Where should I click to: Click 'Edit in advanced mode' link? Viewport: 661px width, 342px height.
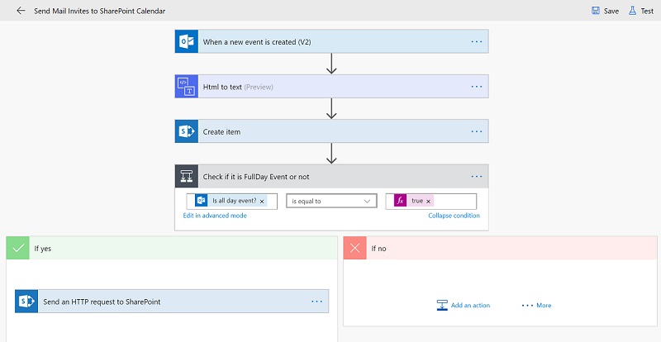[x=215, y=216]
